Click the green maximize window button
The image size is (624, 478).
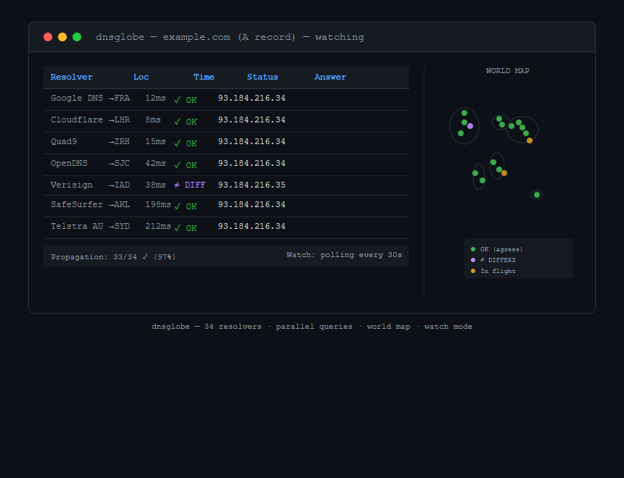click(x=77, y=37)
